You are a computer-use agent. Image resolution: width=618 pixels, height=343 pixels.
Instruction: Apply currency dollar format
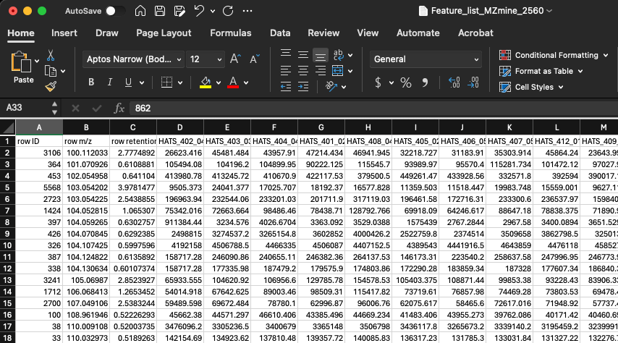tap(378, 82)
